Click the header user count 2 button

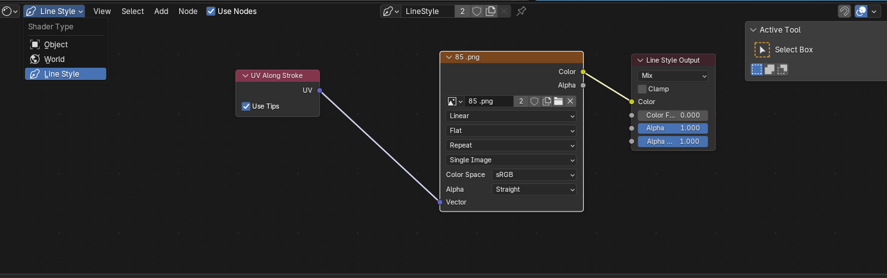coord(462,11)
